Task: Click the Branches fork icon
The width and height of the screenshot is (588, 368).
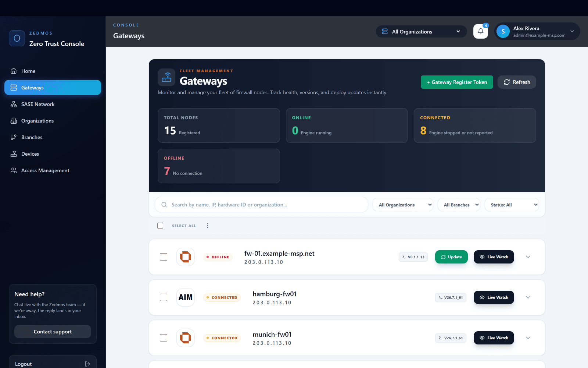Action: (x=14, y=137)
